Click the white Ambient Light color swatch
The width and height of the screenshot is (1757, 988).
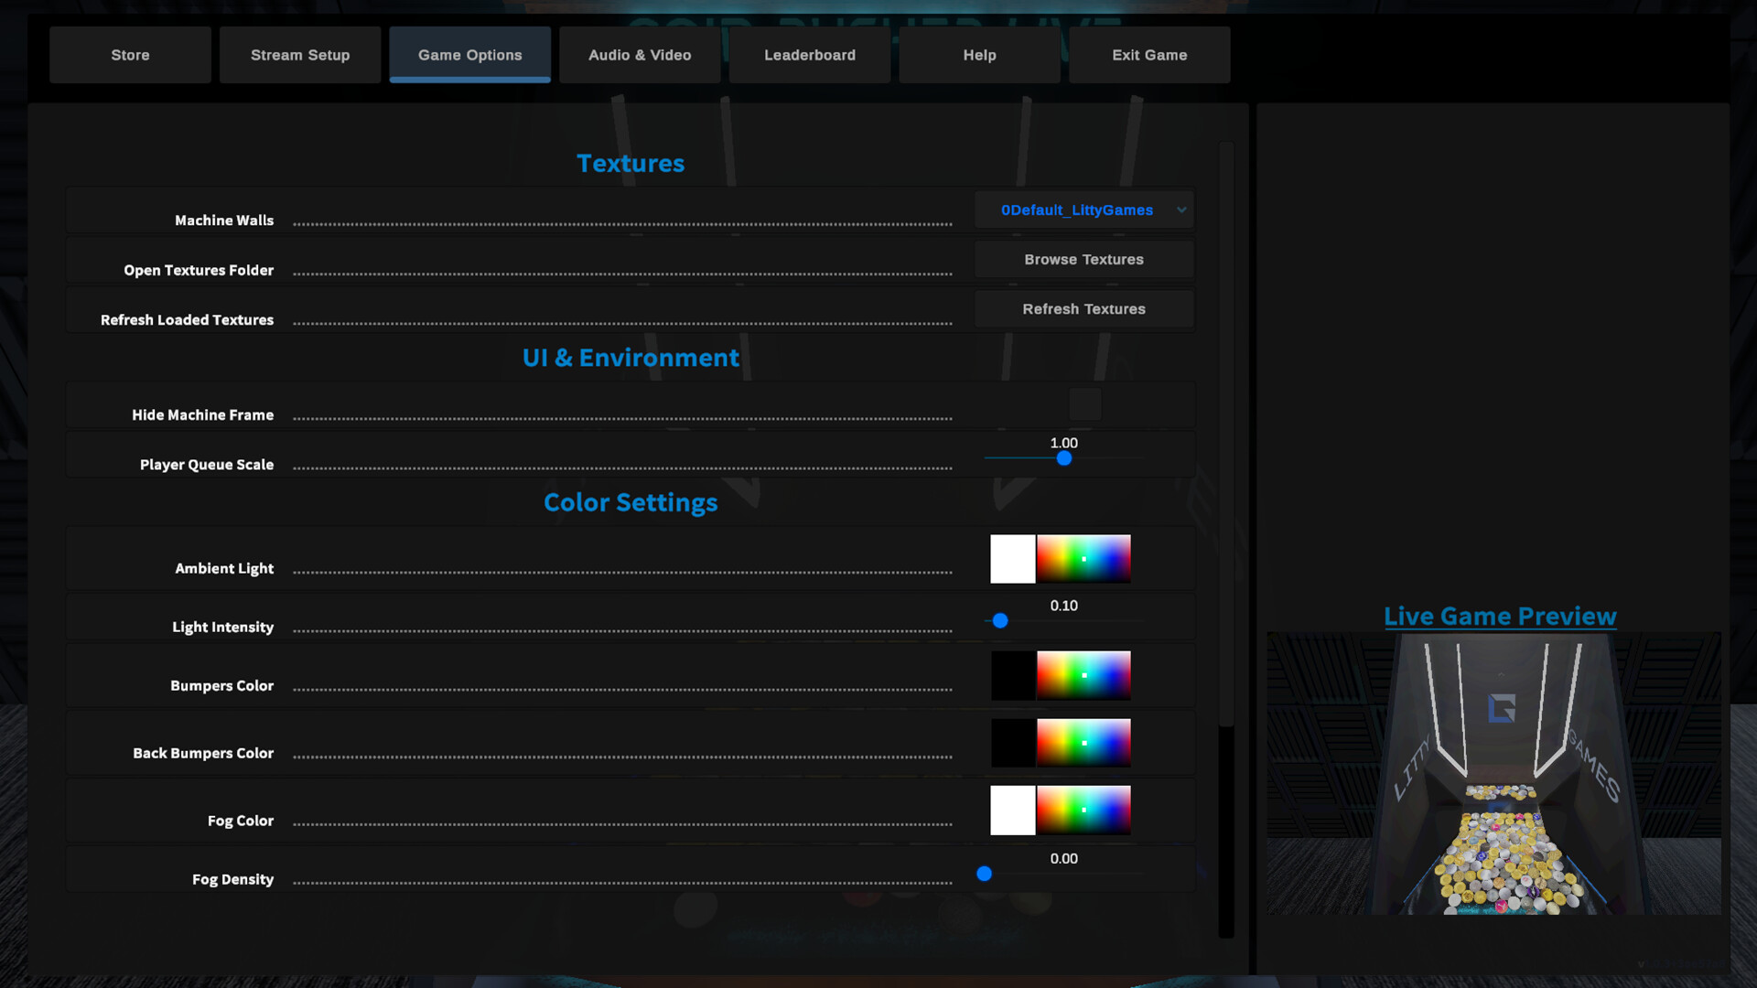tap(1012, 559)
